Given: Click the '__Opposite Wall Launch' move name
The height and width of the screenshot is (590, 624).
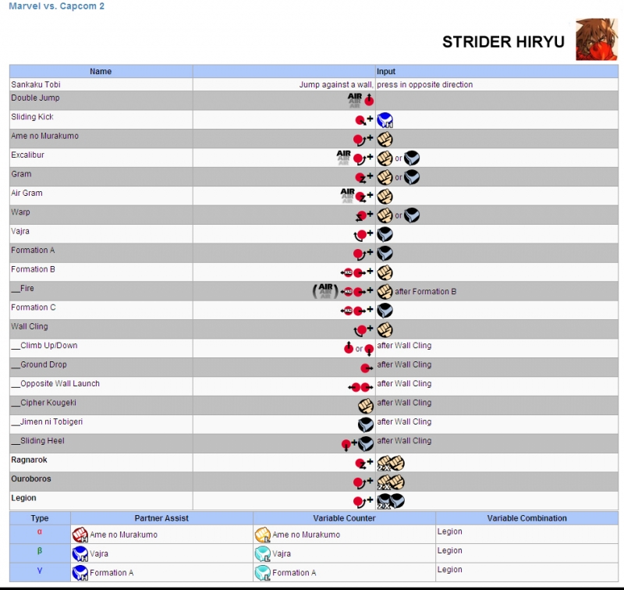Looking at the screenshot, I should point(55,383).
